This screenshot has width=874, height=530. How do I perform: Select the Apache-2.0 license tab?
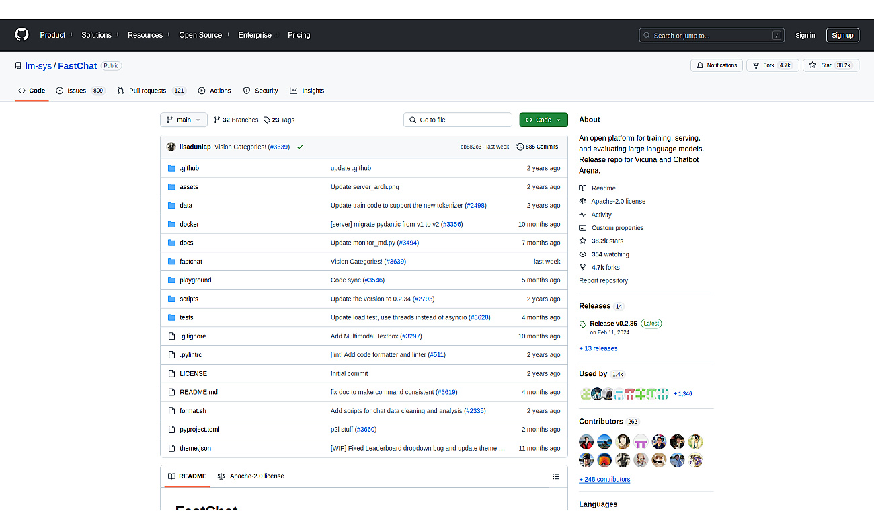click(x=251, y=476)
